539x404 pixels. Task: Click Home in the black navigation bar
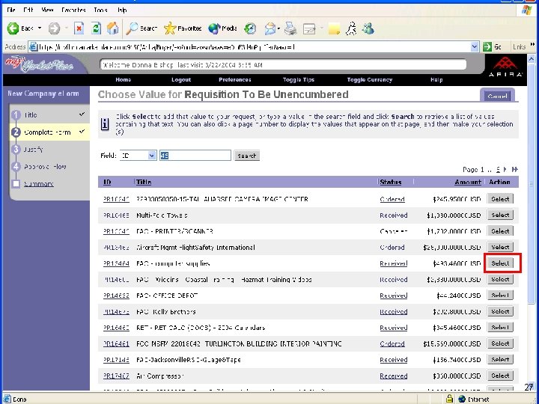[123, 80]
